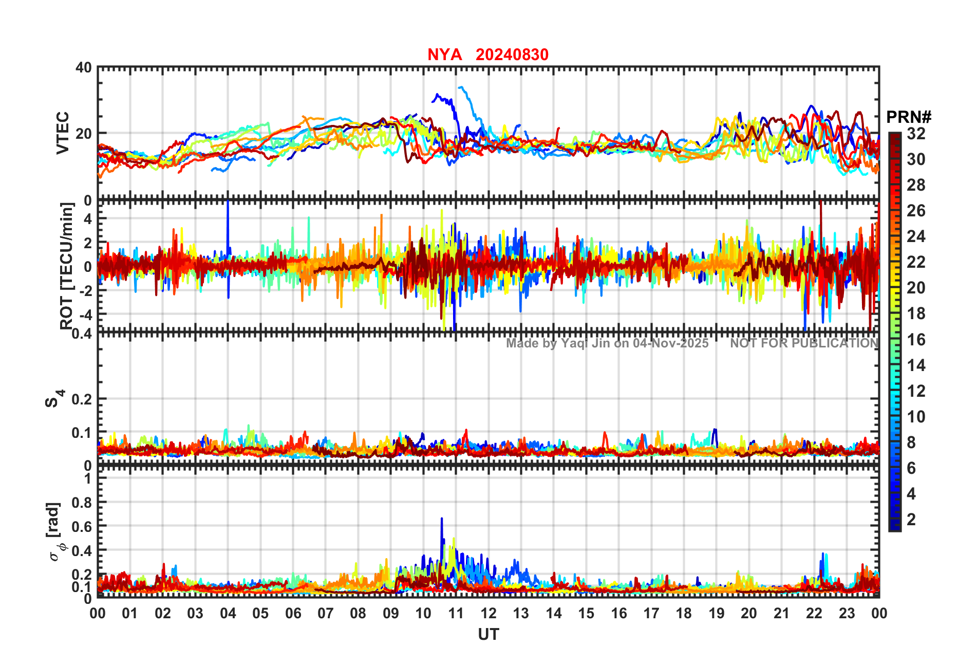Click colorbar tick label 6

coord(912,468)
